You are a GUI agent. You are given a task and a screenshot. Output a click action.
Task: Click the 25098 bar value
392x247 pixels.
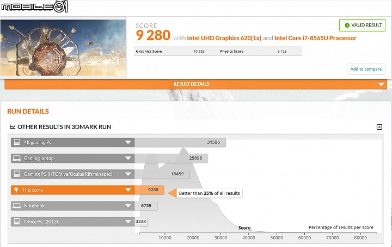click(x=195, y=158)
